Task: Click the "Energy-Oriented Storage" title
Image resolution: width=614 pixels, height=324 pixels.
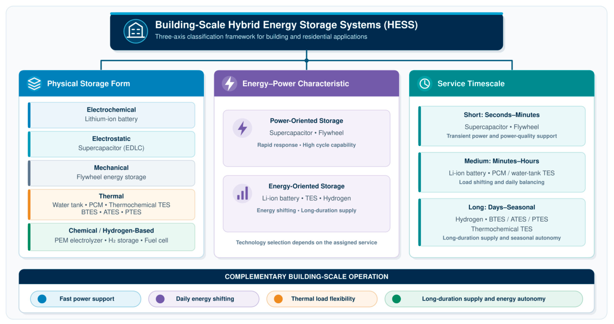Action: 306,186
